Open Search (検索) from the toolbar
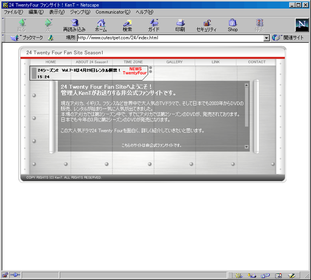 [127, 25]
